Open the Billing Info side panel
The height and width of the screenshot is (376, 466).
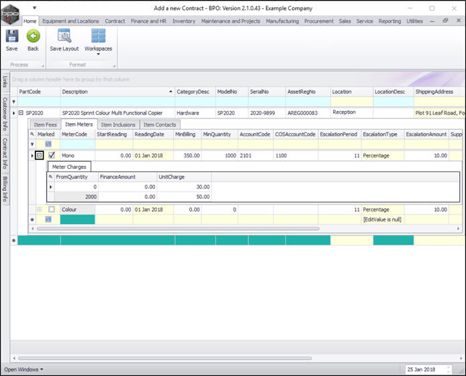tap(5, 189)
